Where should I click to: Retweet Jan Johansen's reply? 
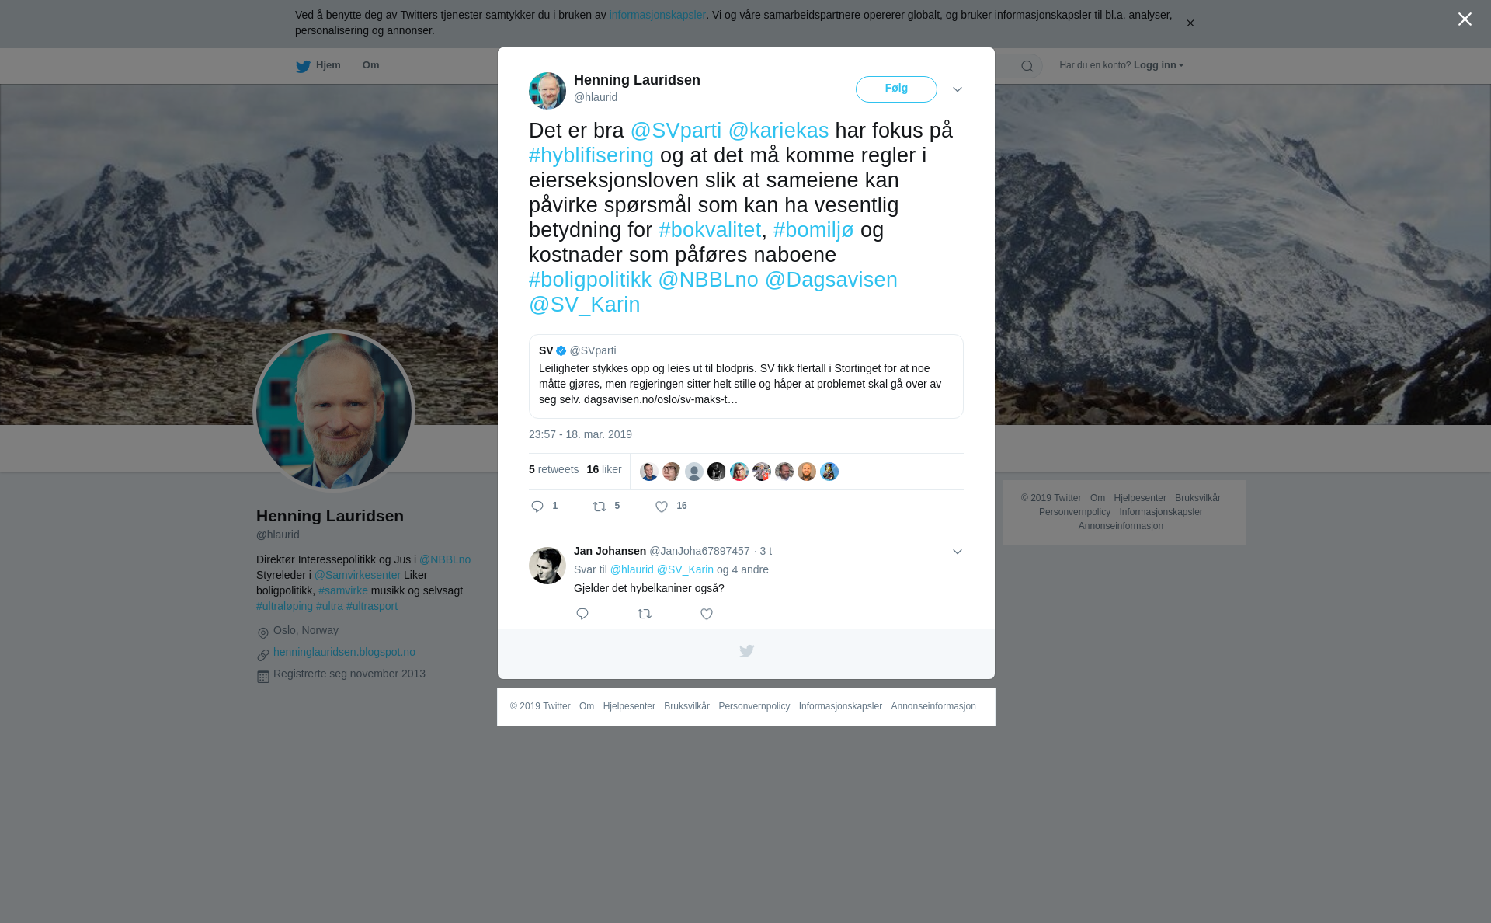point(645,614)
